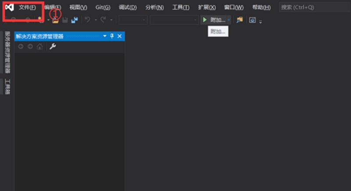Click the Visual Studio logo icon
351x191 pixels.
coord(9,7)
